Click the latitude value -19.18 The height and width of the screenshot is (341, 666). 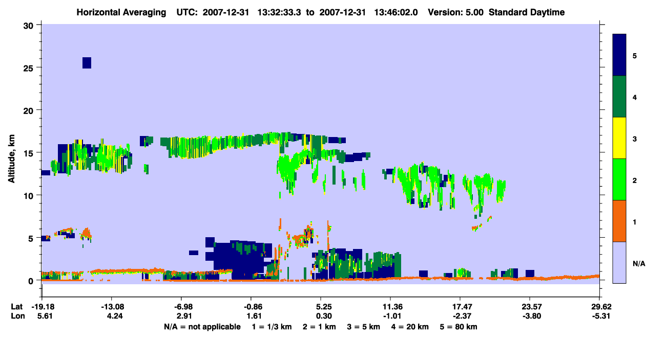point(41,307)
